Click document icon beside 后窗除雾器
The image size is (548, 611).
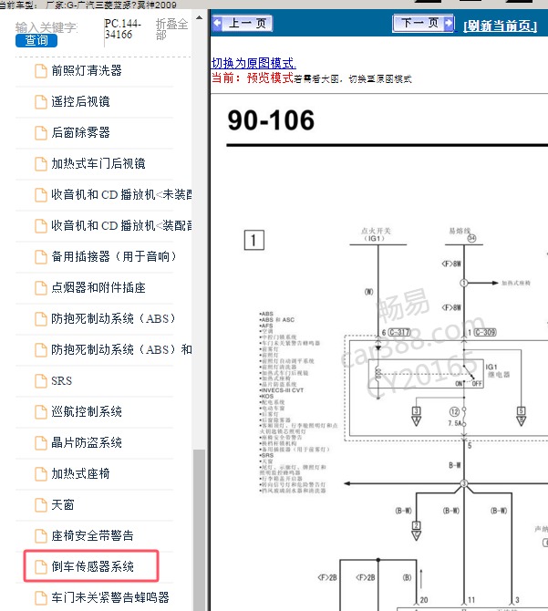click(41, 133)
